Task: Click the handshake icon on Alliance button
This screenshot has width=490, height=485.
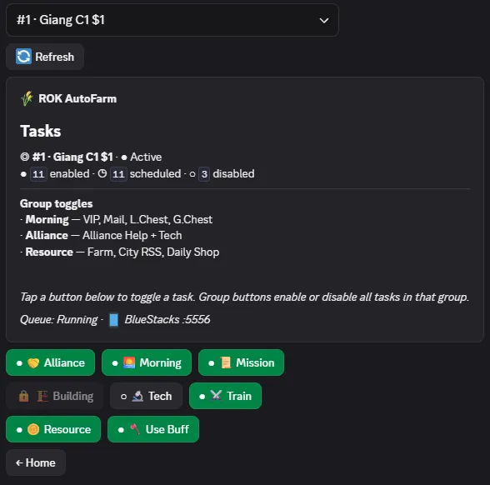Action: [x=33, y=362]
